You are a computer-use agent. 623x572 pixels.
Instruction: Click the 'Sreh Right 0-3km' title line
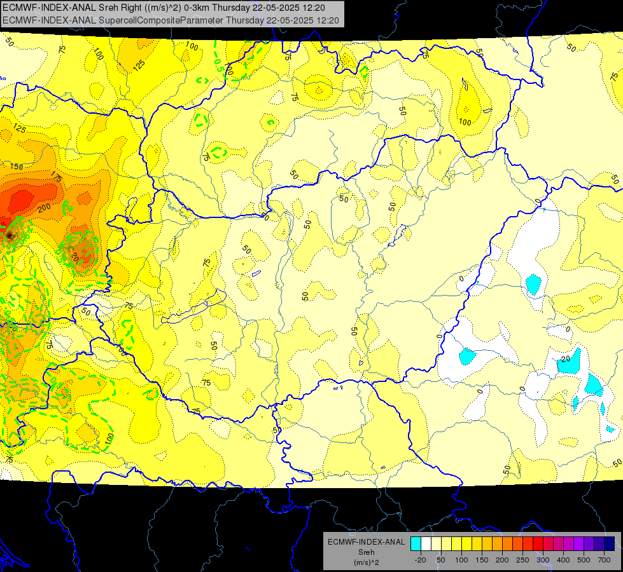pyautogui.click(x=164, y=8)
